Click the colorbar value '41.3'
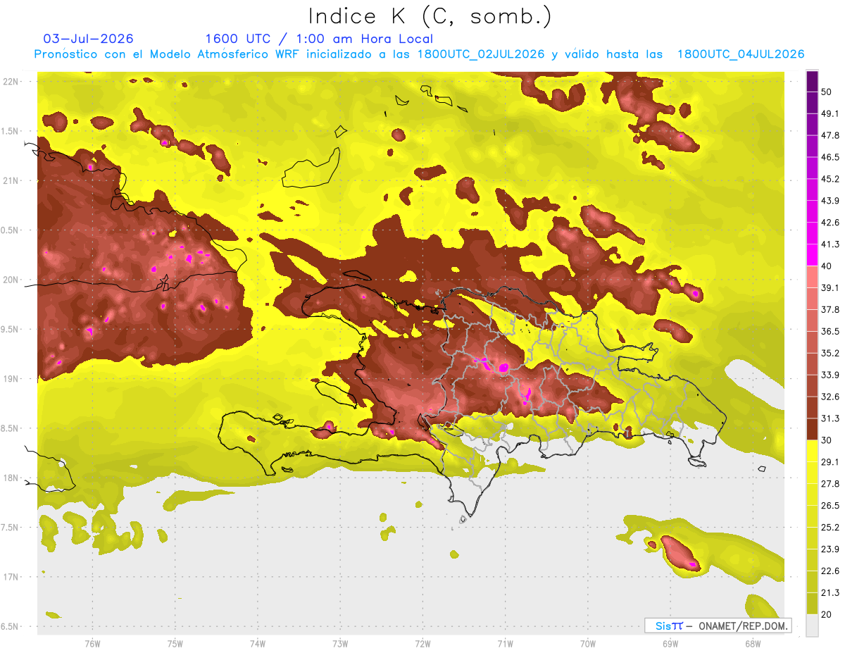This screenshot has height=653, width=845. 830,244
